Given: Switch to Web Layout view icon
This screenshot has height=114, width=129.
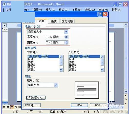Looking at the screenshot, I should (x=8, y=107).
